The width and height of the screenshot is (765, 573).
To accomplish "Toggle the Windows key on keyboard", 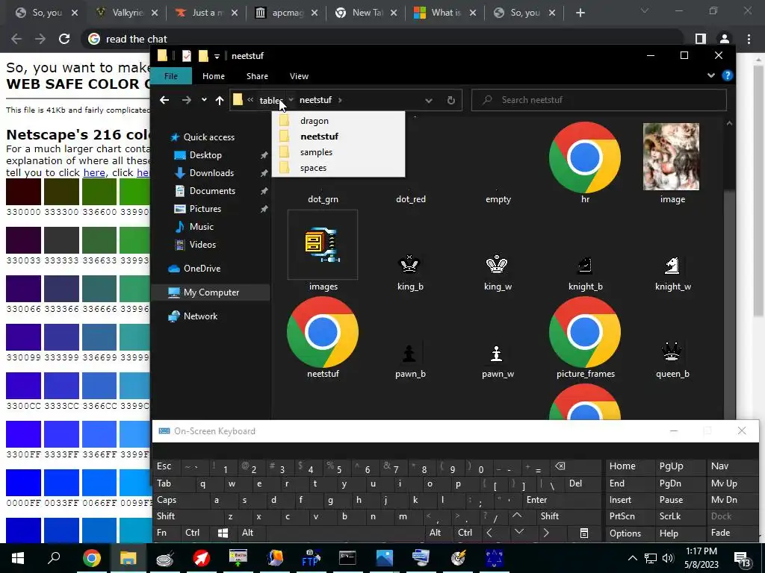I will pos(223,533).
